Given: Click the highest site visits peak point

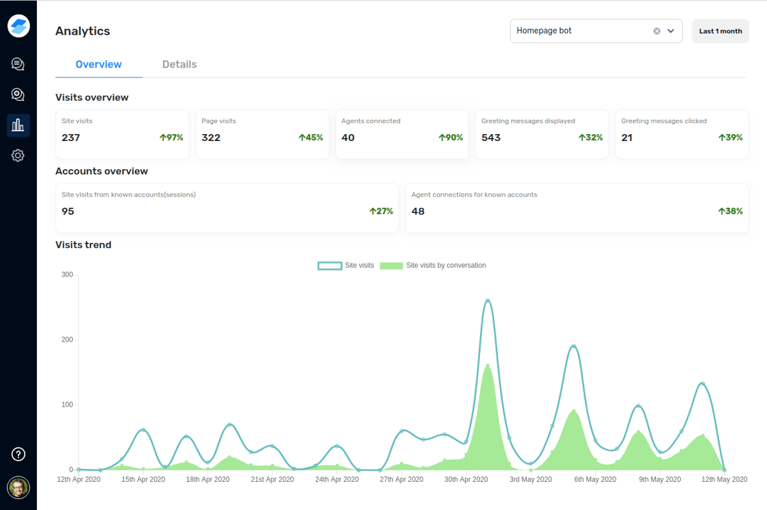Looking at the screenshot, I should (x=487, y=301).
